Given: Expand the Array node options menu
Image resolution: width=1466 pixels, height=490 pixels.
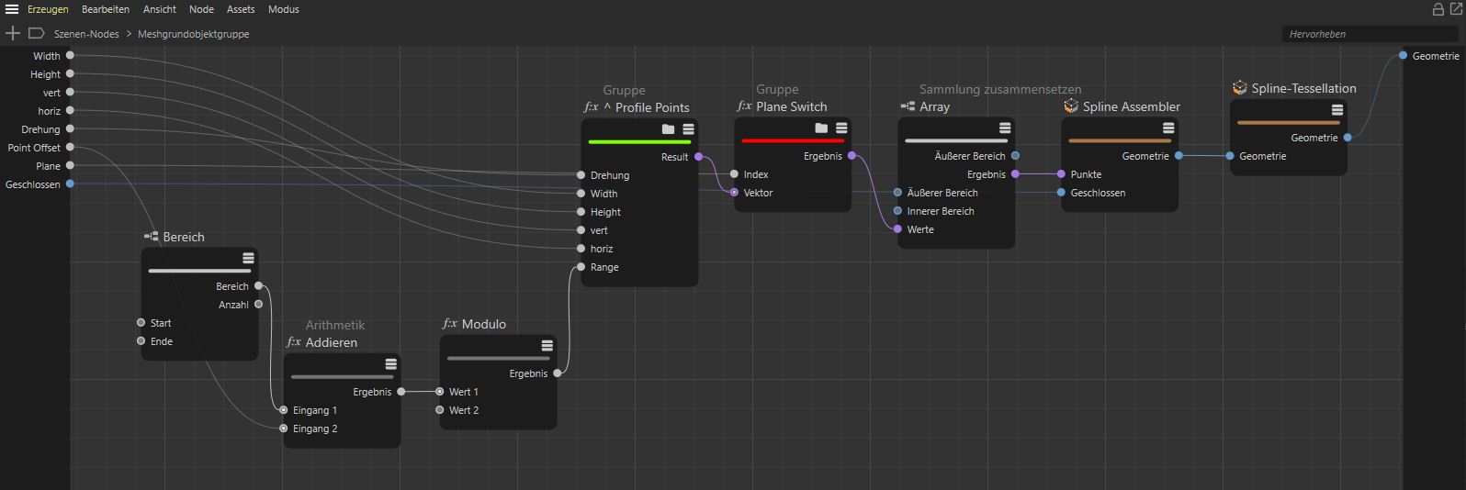Looking at the screenshot, I should pyautogui.click(x=1005, y=128).
